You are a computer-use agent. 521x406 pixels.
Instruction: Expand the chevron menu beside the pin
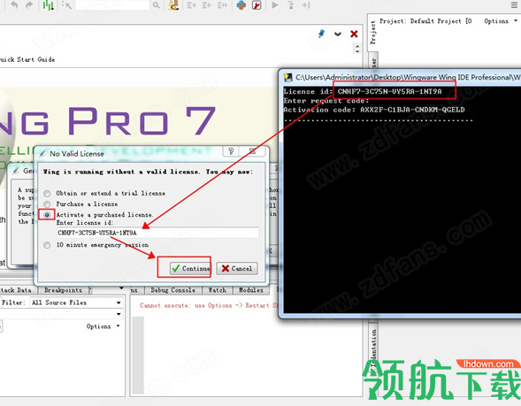click(x=338, y=34)
